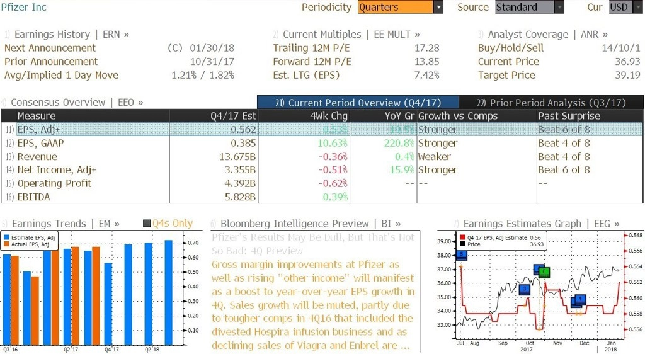Click blue marker between September and October
Image resolution: width=645 pixels, height=354 pixels.
coord(525,290)
